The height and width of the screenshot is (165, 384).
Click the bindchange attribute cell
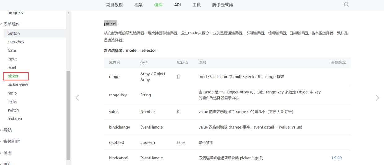[120, 127]
